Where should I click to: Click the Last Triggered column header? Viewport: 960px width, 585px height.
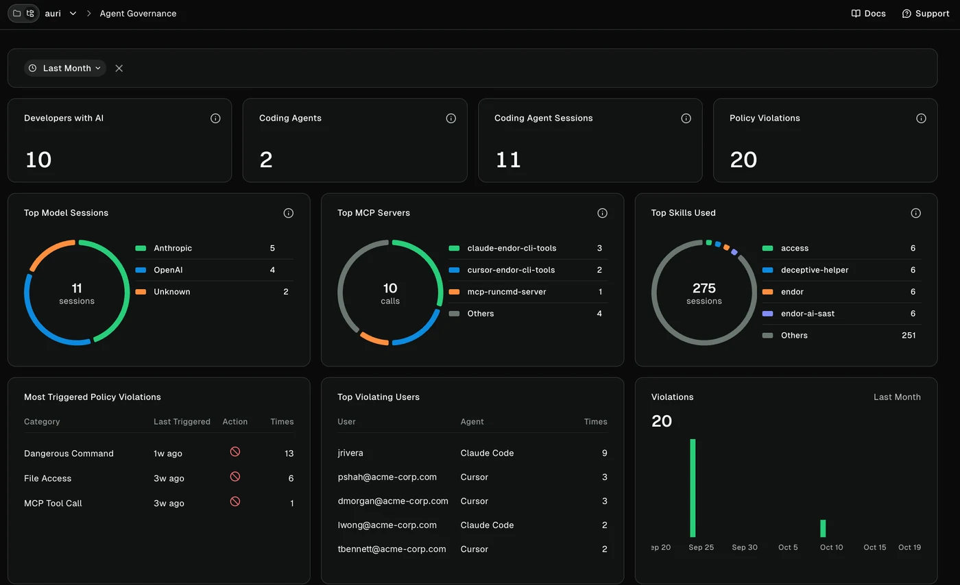click(182, 422)
